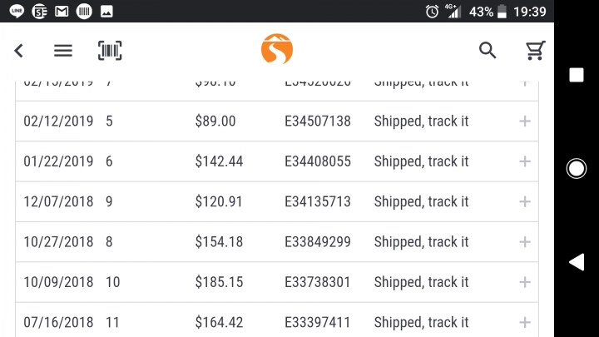Tap the orange Swanson logo
Screen dimensions: 599x337
tap(277, 49)
